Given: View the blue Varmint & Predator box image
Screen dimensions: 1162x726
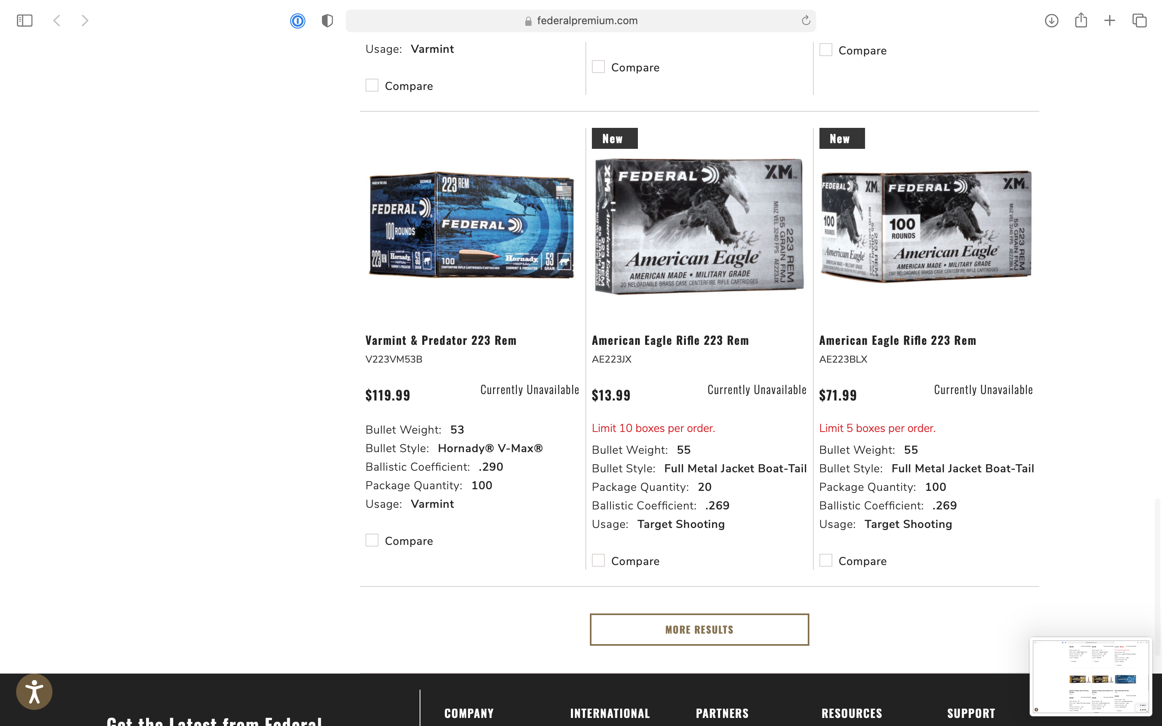Looking at the screenshot, I should click(472, 225).
